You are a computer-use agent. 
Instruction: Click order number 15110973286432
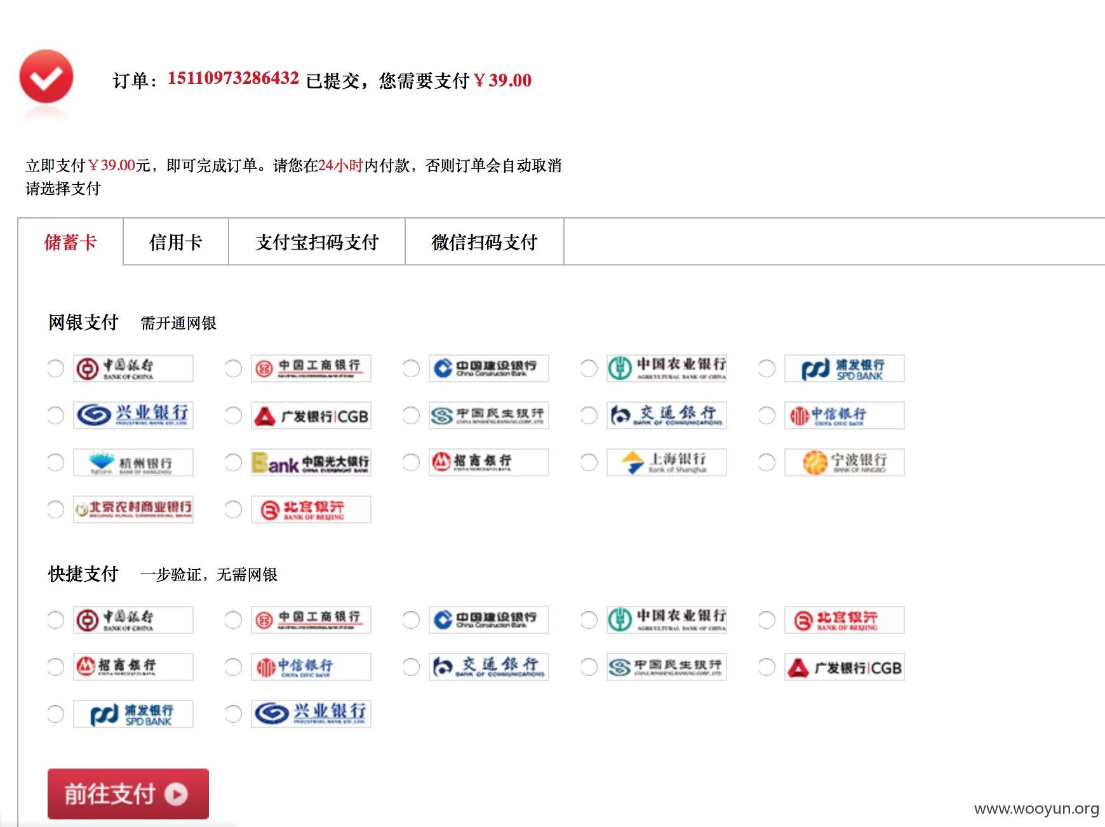[233, 78]
